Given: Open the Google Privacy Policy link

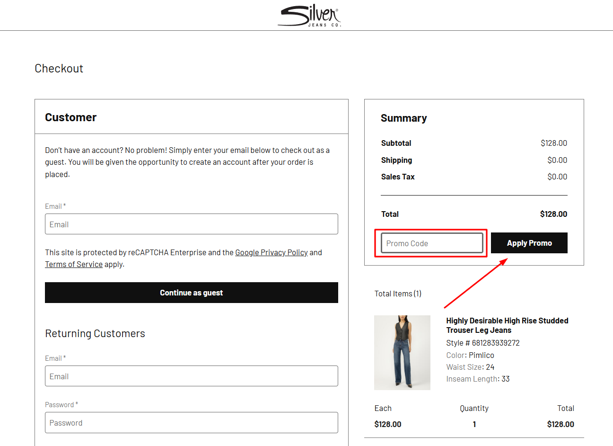Looking at the screenshot, I should pos(271,252).
